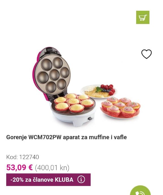Toggle the heart wishlist icon
Image resolution: width=163 pixels, height=195 pixels.
(146, 54)
